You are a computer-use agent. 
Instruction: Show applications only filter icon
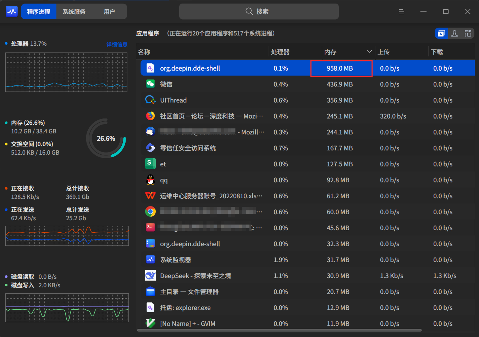[441, 33]
